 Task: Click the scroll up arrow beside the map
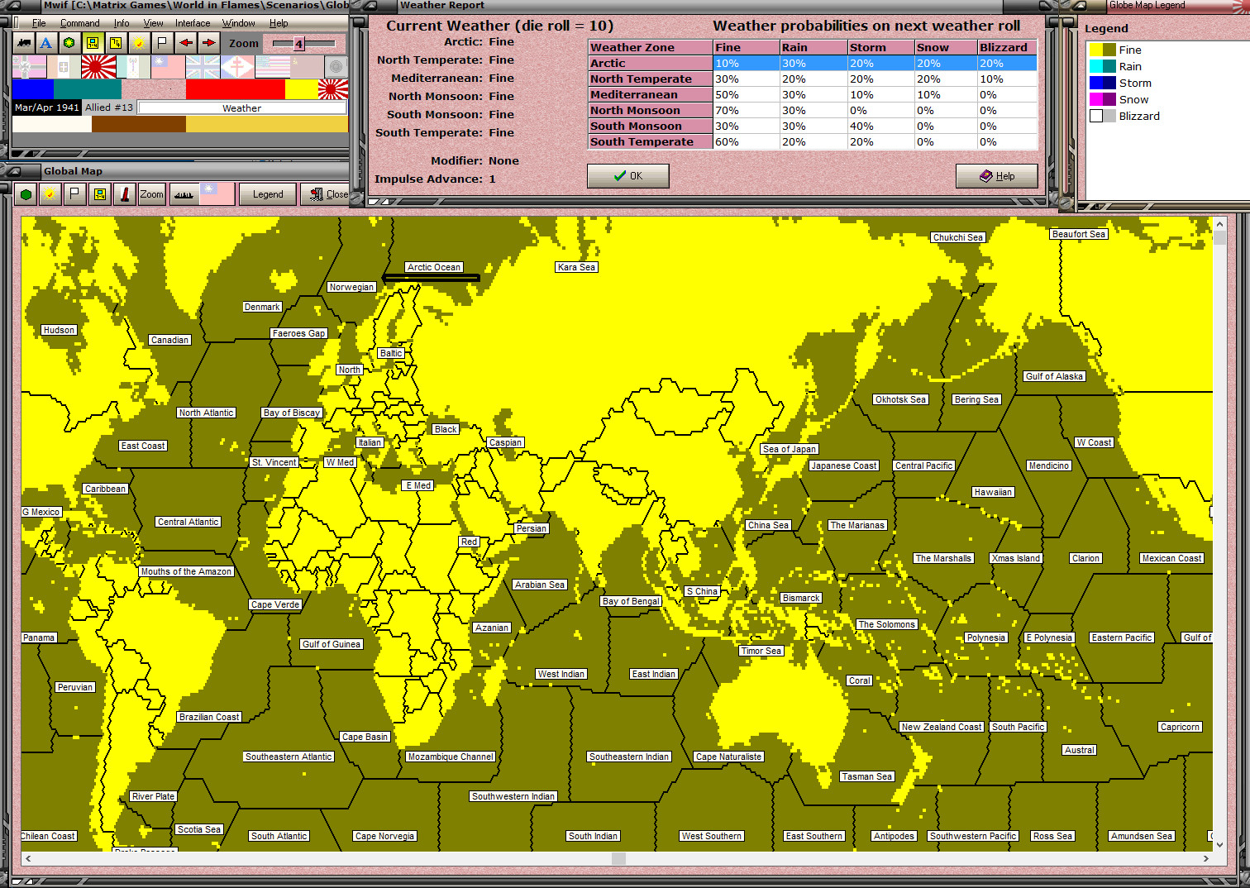point(1219,224)
